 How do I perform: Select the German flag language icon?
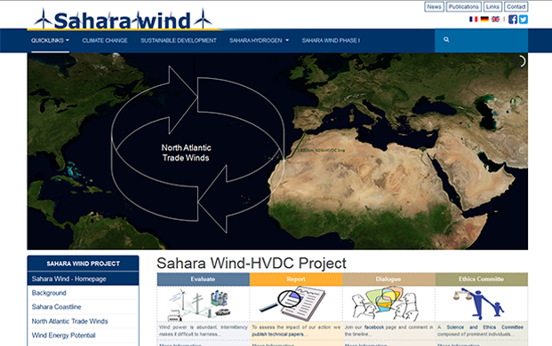pos(484,19)
